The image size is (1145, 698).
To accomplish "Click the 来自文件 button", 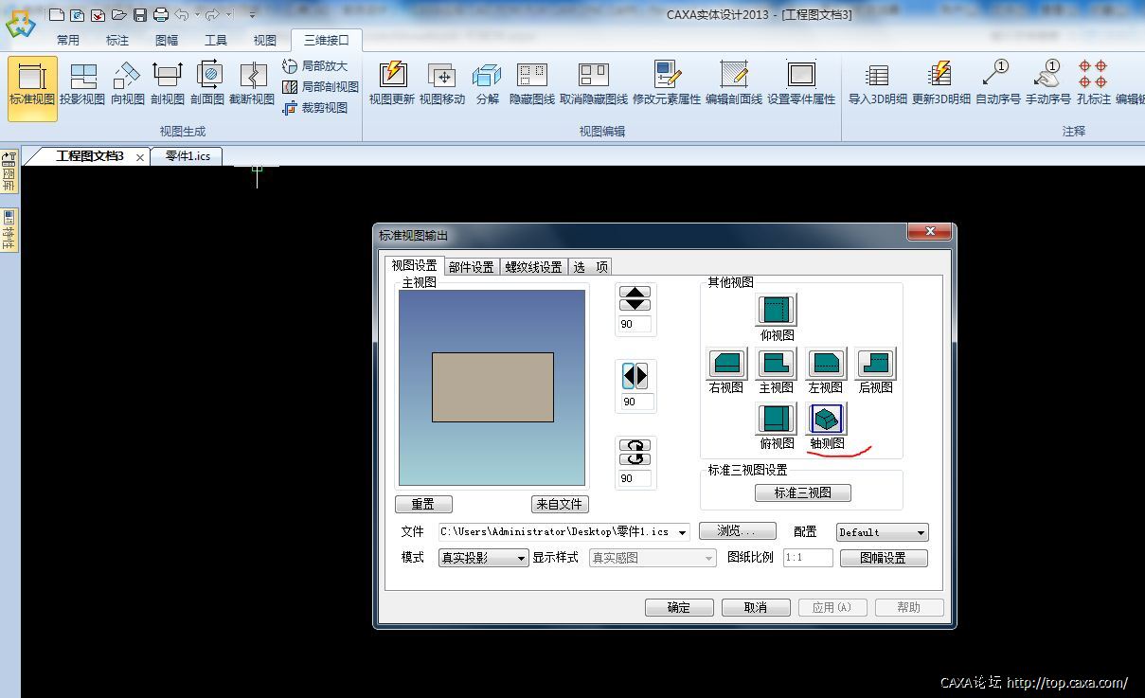I will pos(560,504).
